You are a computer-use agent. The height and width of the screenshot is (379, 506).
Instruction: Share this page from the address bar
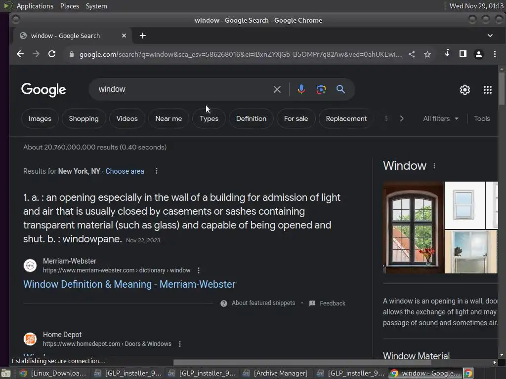[412, 54]
